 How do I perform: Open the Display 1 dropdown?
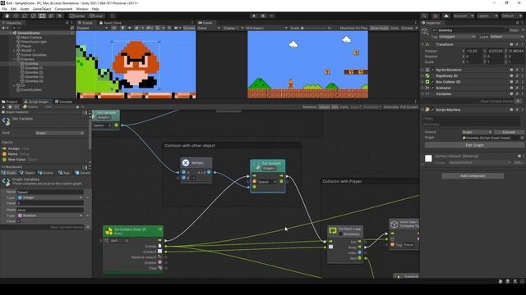tap(233, 28)
